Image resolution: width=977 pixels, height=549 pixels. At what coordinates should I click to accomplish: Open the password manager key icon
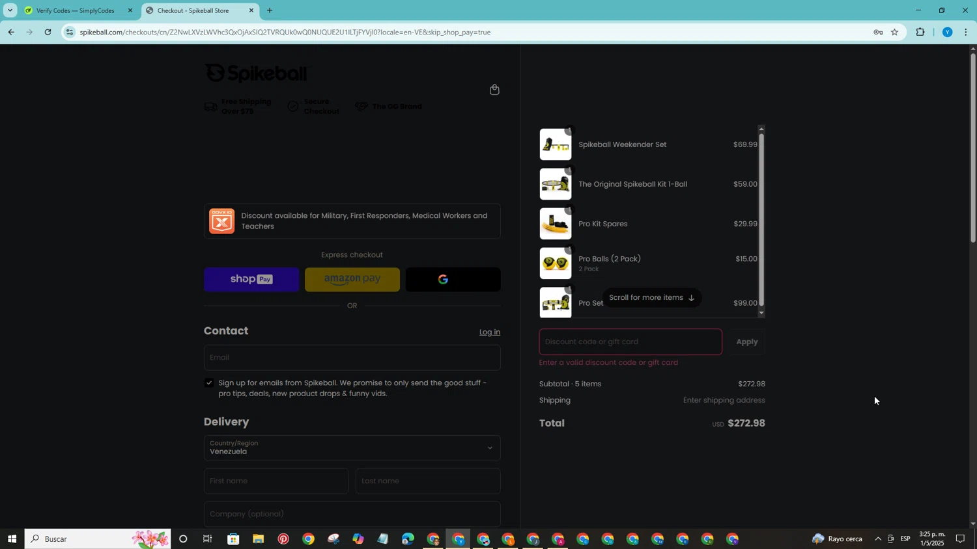coord(877,32)
